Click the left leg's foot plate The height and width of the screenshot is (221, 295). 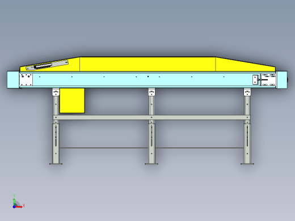pos(56,164)
